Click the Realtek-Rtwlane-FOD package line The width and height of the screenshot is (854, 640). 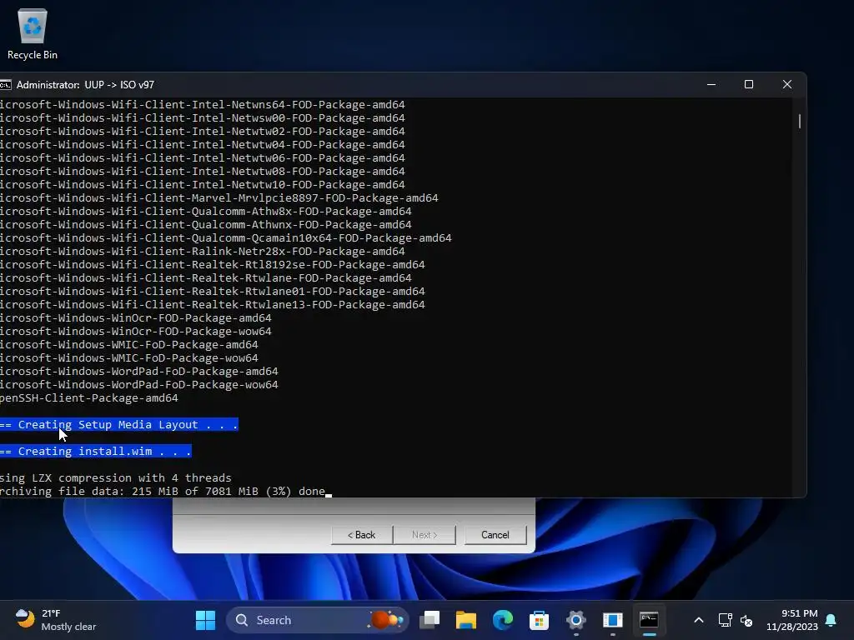click(206, 278)
